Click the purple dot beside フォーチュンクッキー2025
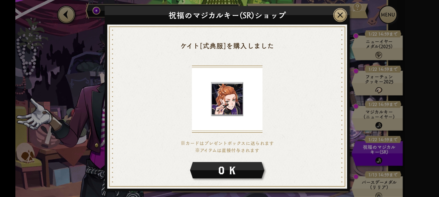The height and width of the screenshot is (197, 439). point(356,71)
